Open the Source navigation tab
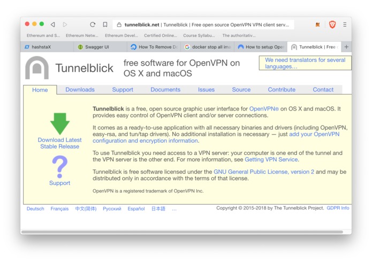The height and width of the screenshot is (264, 372). [x=241, y=89]
